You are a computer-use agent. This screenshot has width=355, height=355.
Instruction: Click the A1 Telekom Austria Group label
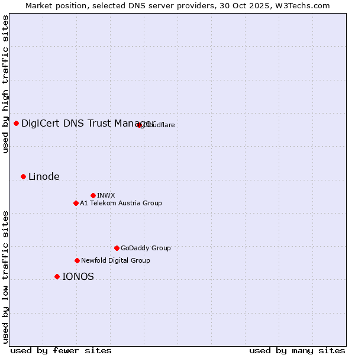pyautogui.click(x=121, y=203)
